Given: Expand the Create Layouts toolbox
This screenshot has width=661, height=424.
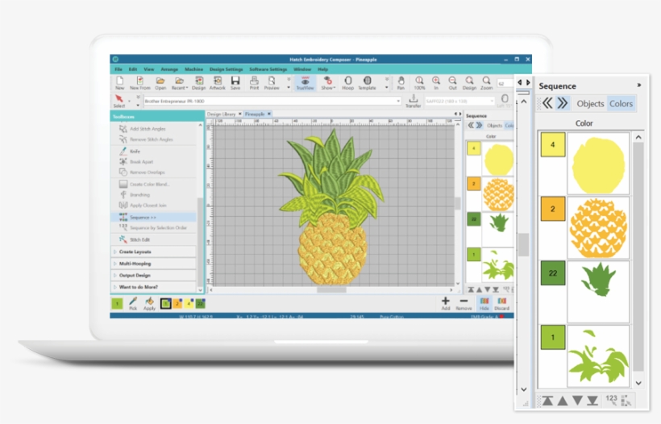Looking at the screenshot, I should click(x=153, y=251).
